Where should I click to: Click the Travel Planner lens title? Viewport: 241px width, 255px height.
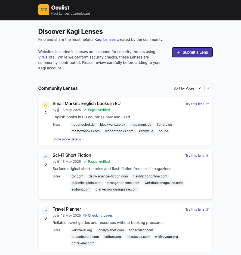coord(67,209)
